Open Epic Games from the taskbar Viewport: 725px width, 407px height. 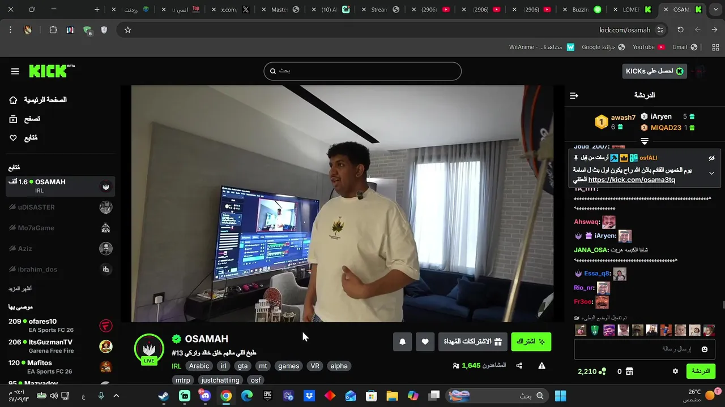point(268,396)
